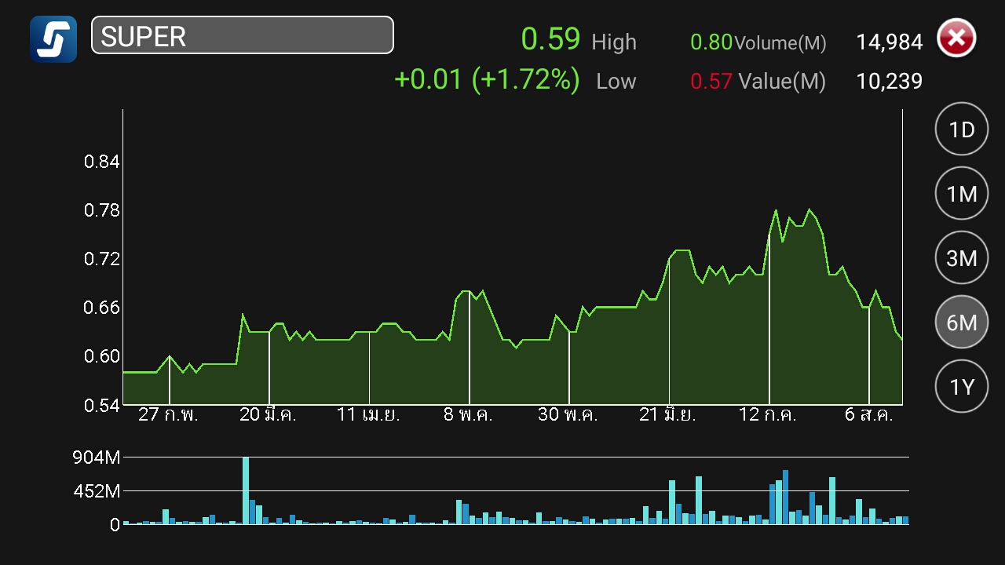Click the Low value 0.57
This screenshot has width=1005, height=565.
click(711, 81)
